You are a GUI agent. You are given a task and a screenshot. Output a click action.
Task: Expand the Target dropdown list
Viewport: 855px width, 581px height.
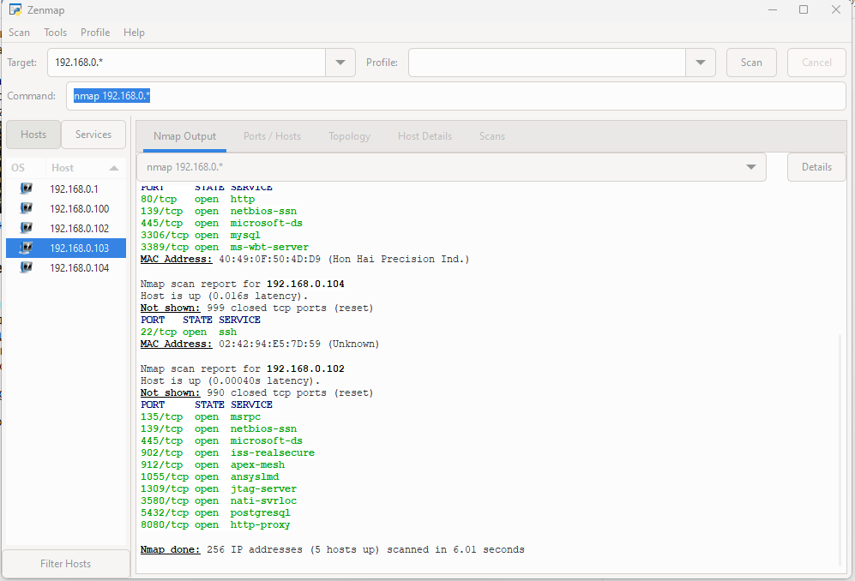pos(340,63)
